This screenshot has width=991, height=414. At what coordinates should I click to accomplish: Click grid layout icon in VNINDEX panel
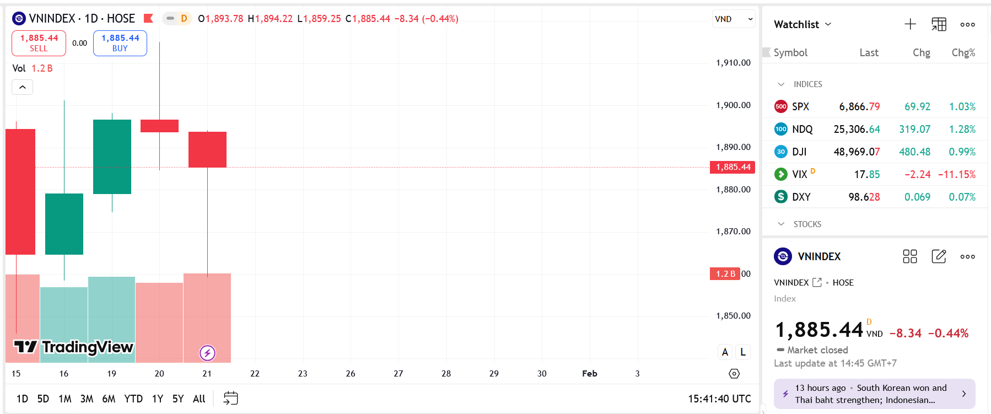[x=910, y=256]
